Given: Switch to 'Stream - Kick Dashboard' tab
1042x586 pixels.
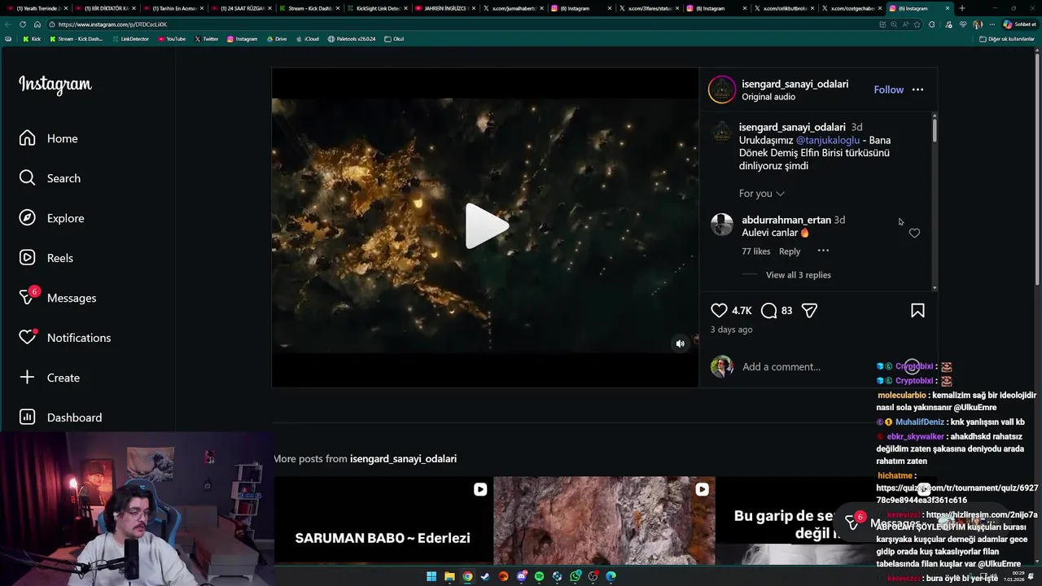Looking at the screenshot, I should click(309, 8).
